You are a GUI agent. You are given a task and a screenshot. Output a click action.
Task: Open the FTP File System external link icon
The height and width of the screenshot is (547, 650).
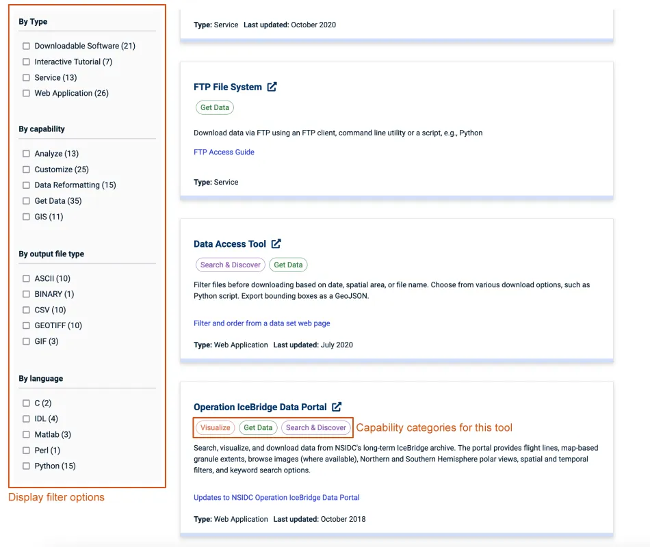click(x=272, y=87)
